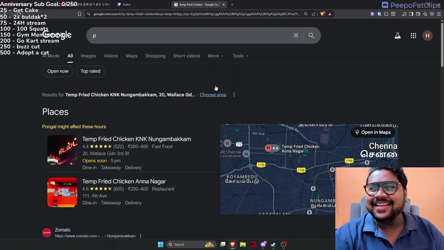
Task: Open three-dot menu for Zomato result
Action: tap(140, 236)
